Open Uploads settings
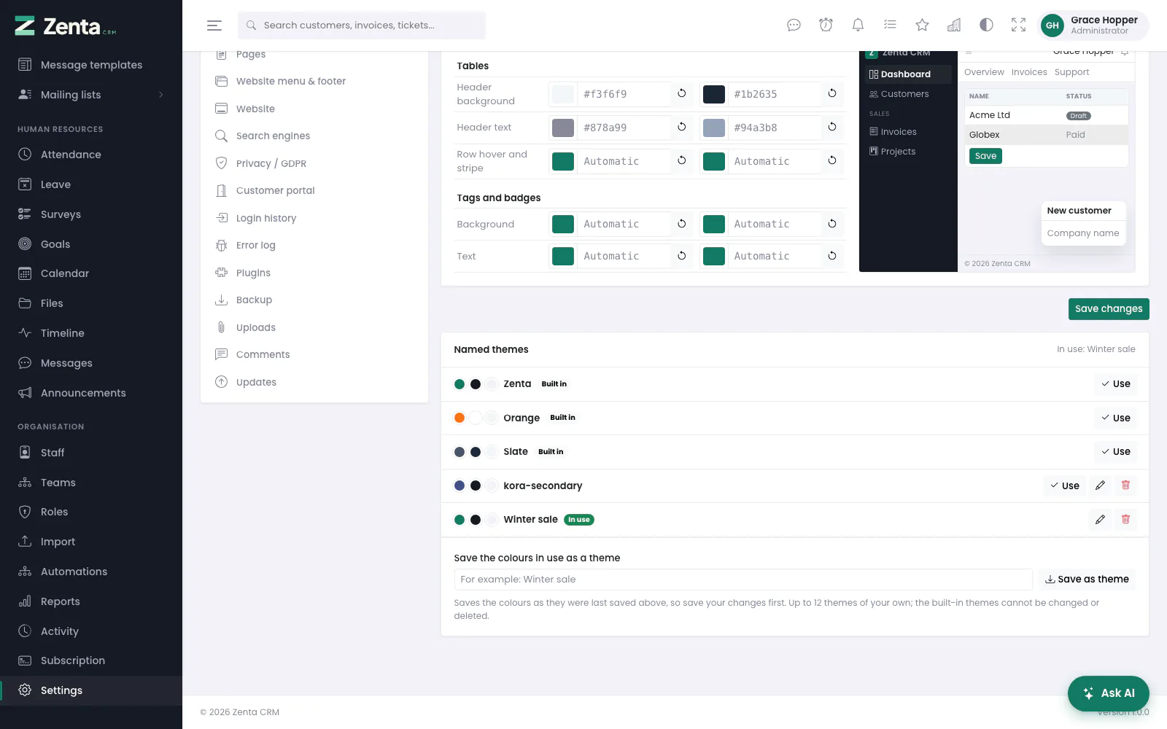Viewport: 1167px width, 729px height. click(x=314, y=327)
